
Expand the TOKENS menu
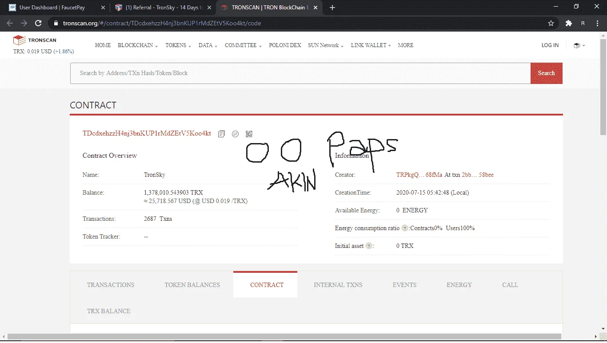pos(178,45)
